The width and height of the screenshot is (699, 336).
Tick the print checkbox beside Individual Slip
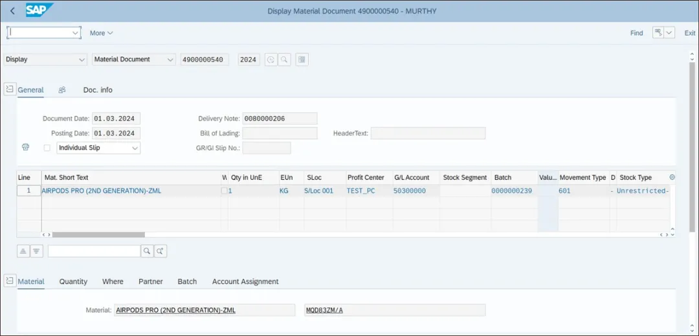(x=47, y=148)
